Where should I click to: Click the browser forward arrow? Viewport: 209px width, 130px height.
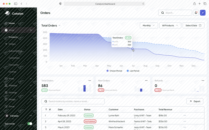[x=26, y=4]
